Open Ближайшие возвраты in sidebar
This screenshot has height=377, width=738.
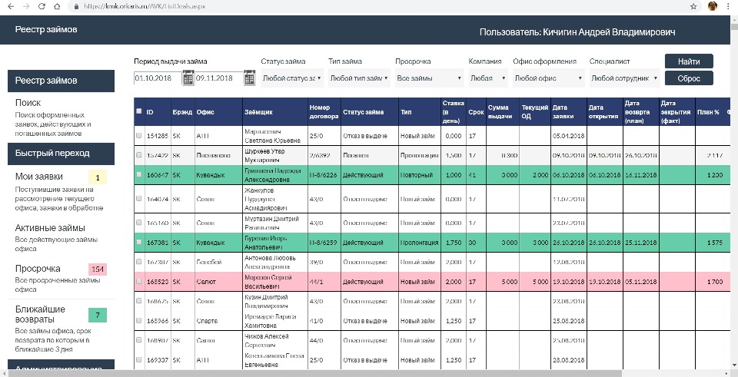[40, 314]
